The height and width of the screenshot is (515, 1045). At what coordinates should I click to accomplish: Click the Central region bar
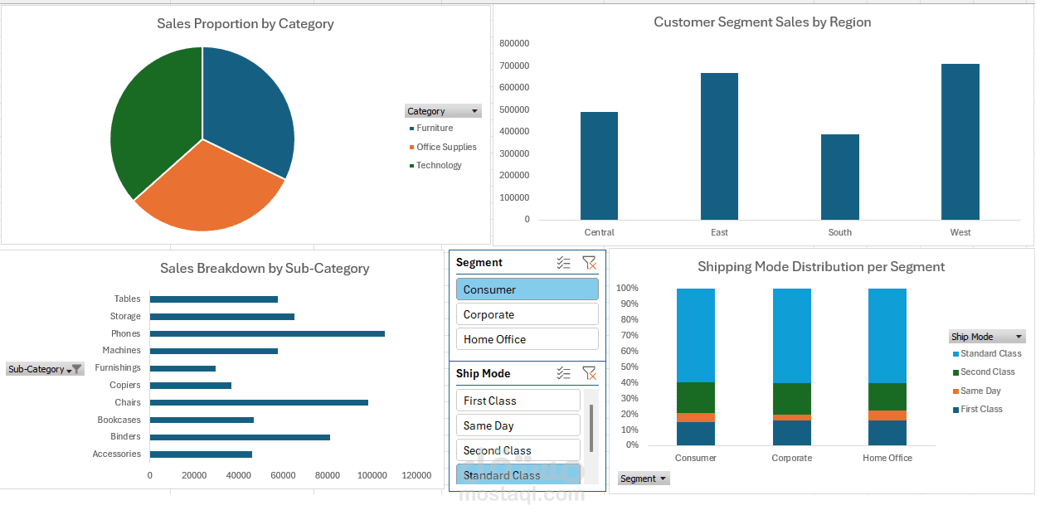599,166
